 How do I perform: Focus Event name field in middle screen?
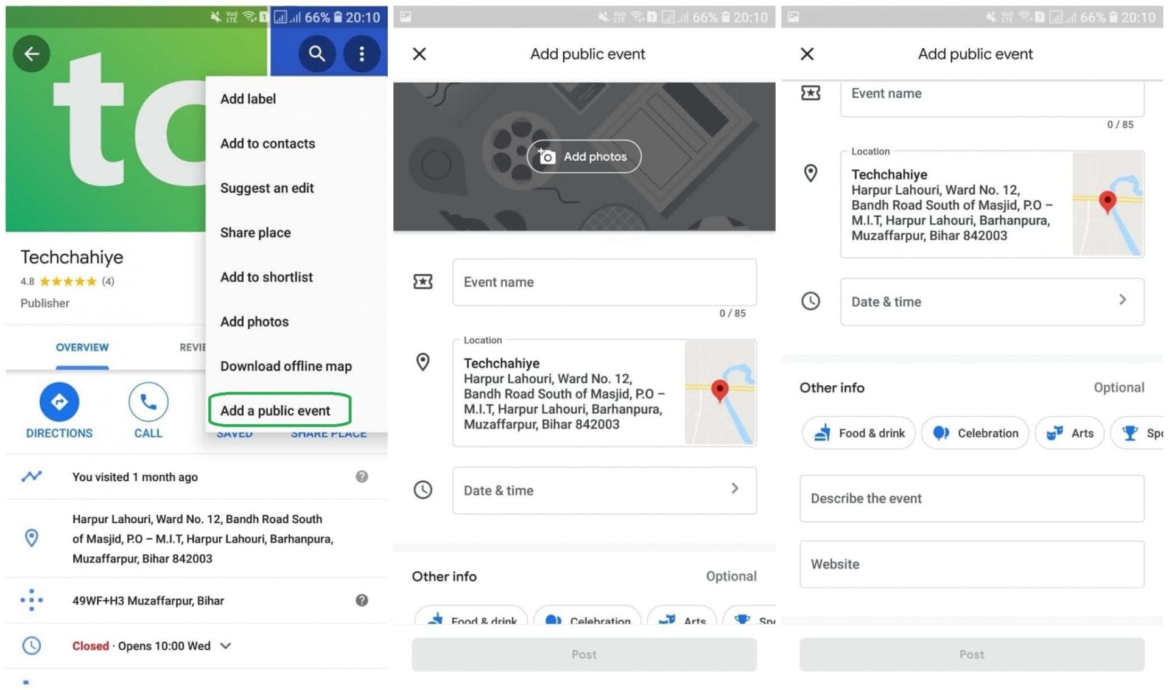coord(605,282)
